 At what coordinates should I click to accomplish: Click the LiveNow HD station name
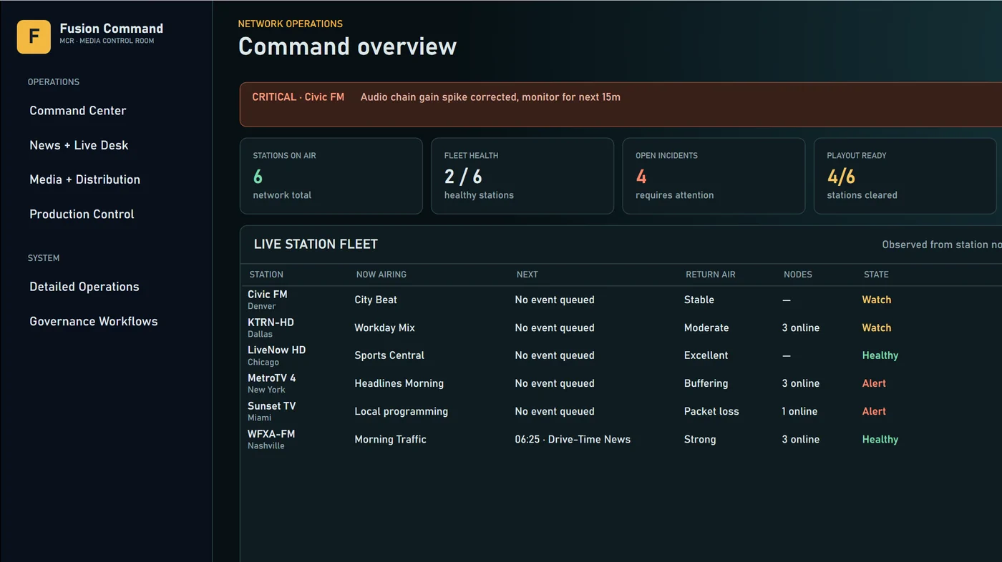276,350
